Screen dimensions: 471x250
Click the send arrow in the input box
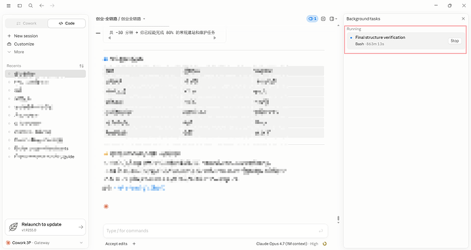[321, 231]
